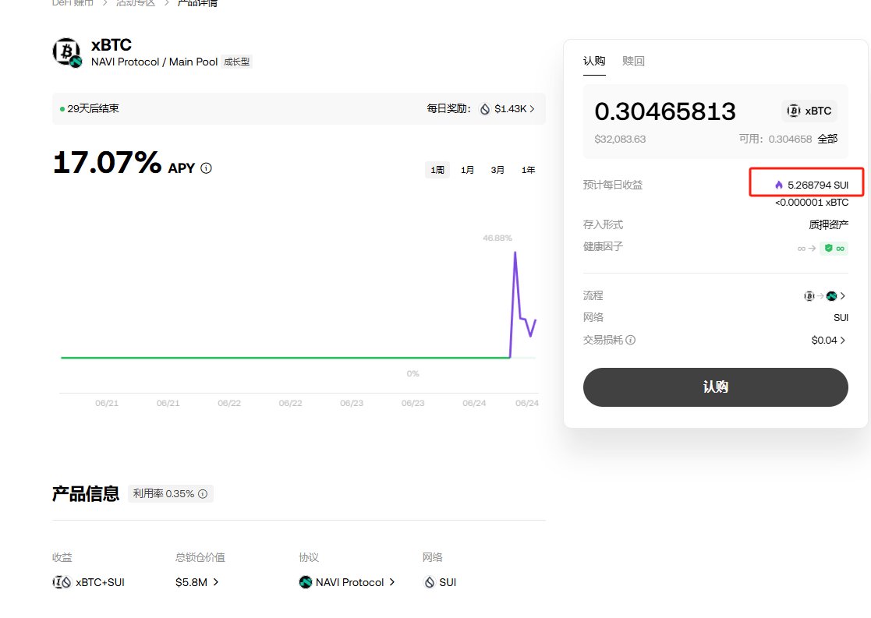Switch to the 认购 tab

[594, 61]
